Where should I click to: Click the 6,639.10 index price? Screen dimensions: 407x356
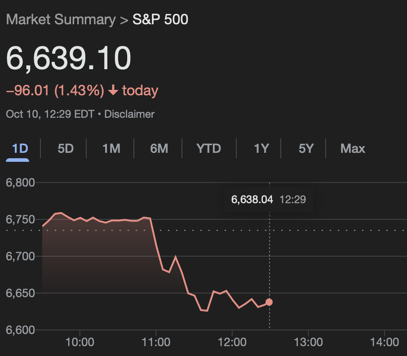69,58
